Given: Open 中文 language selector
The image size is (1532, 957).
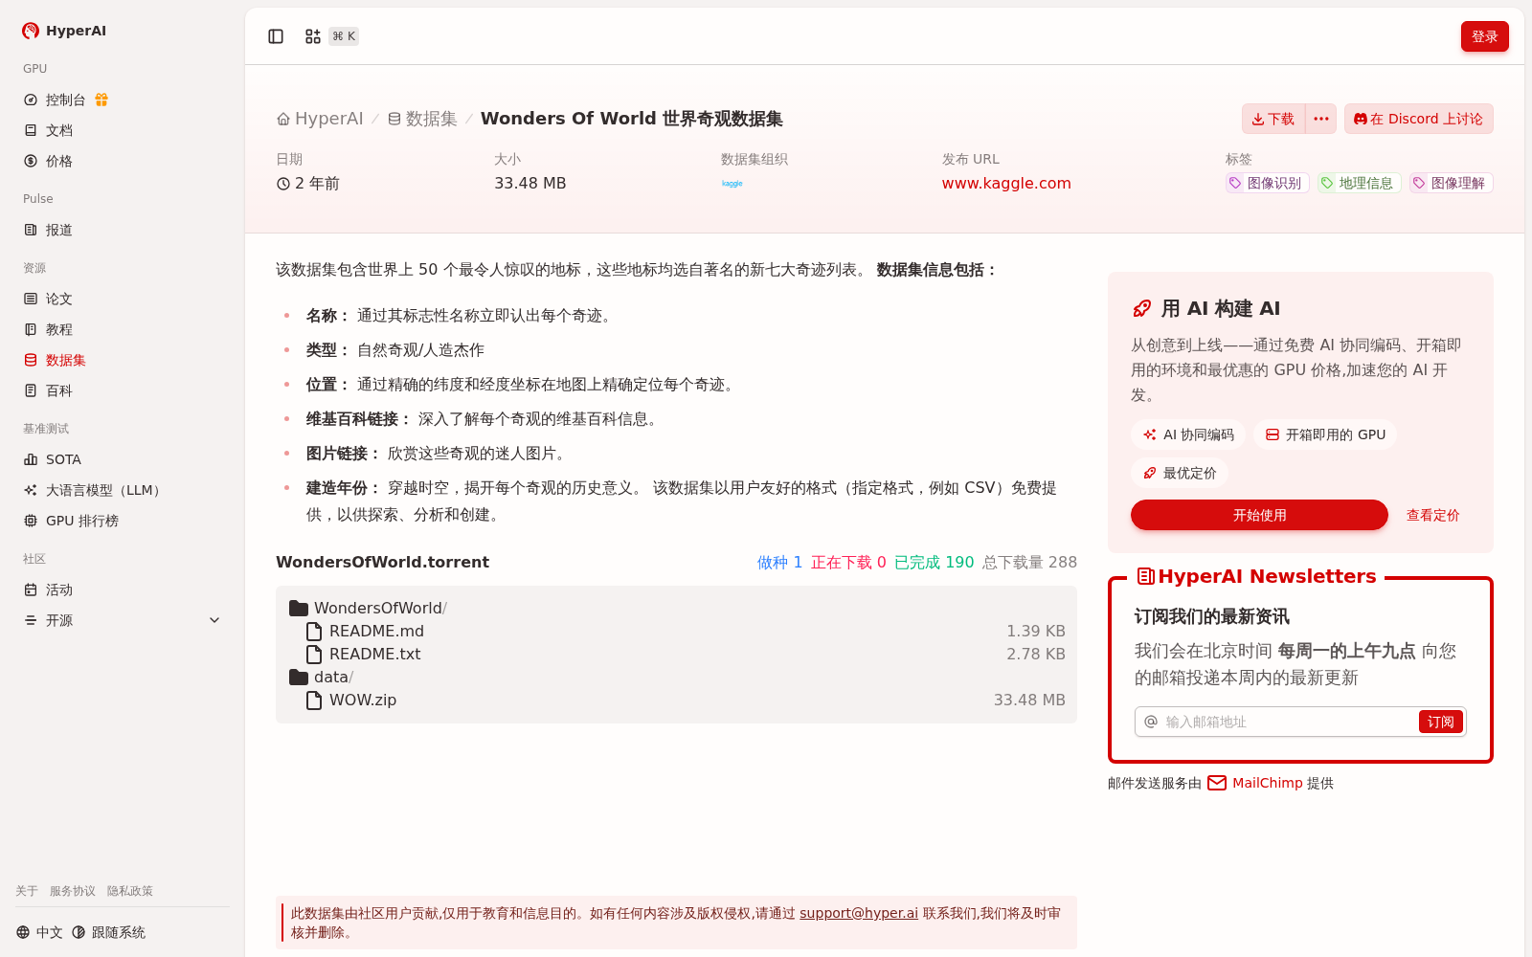Looking at the screenshot, I should tap(39, 932).
